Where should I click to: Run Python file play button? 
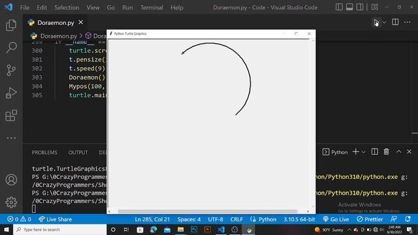[376, 22]
